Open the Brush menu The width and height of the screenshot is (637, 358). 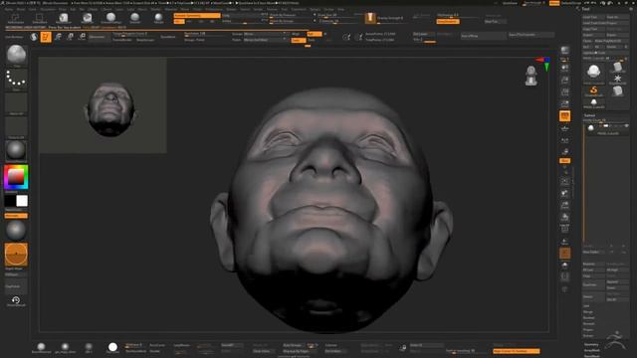21,9
